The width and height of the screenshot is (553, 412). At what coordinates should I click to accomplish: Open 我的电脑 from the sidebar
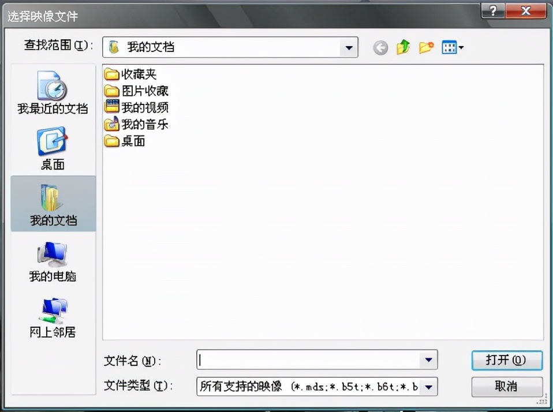pyautogui.click(x=53, y=260)
